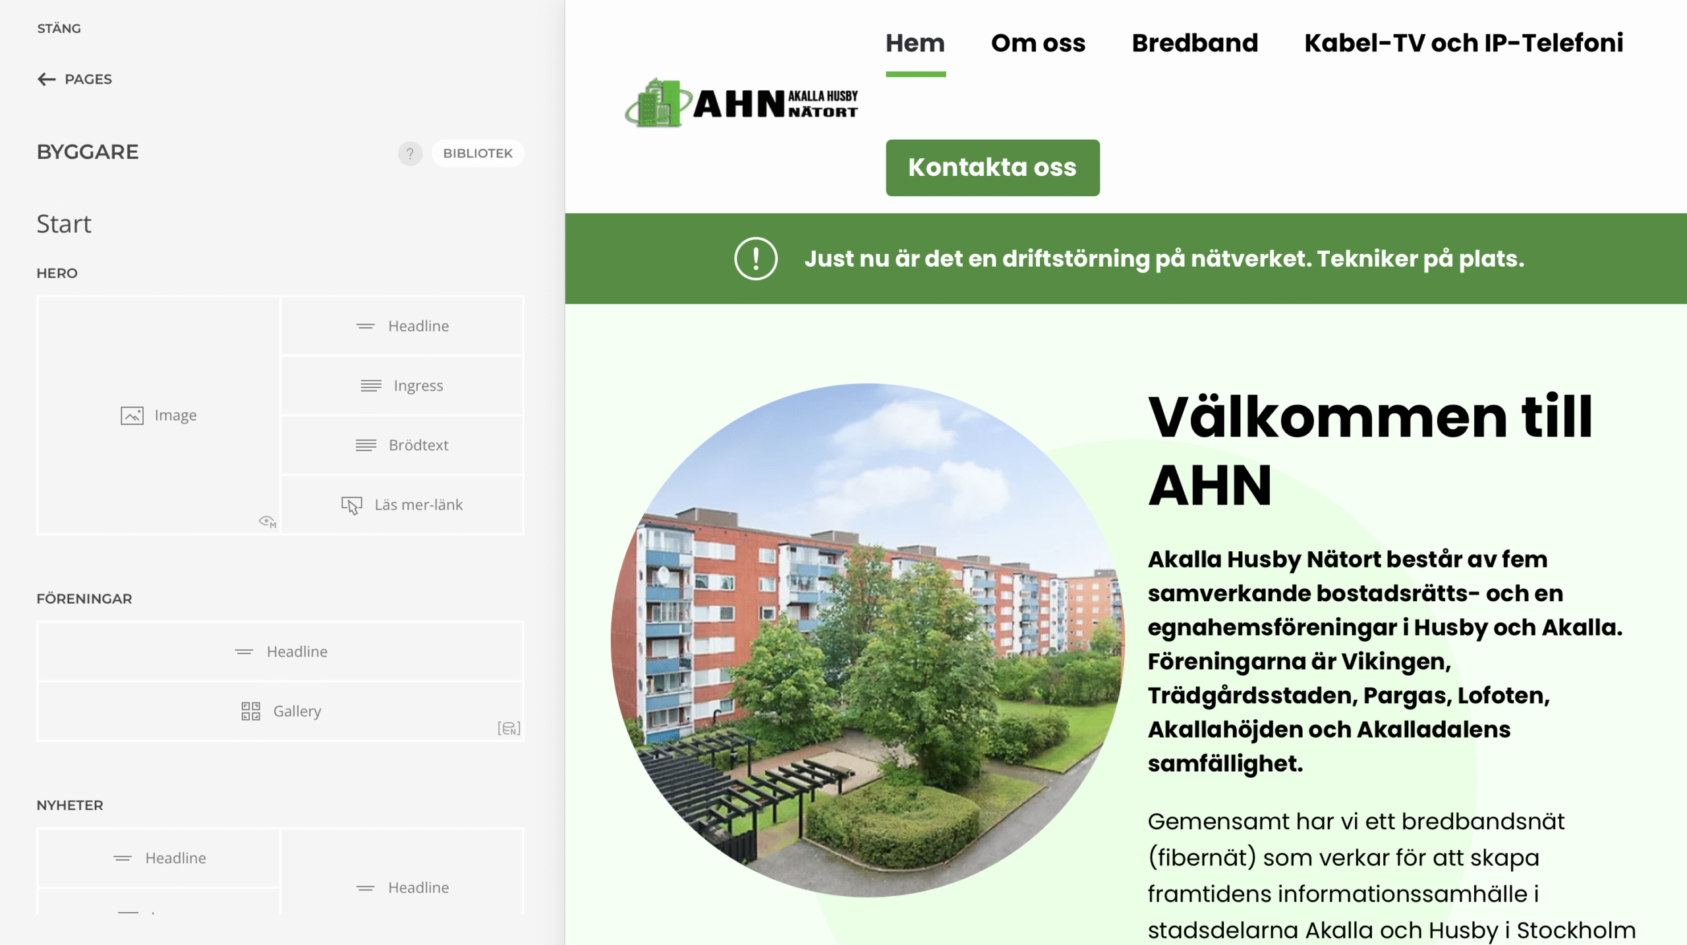Select the Image block in Hero
Image resolution: width=1687 pixels, height=945 pixels.
159,416
